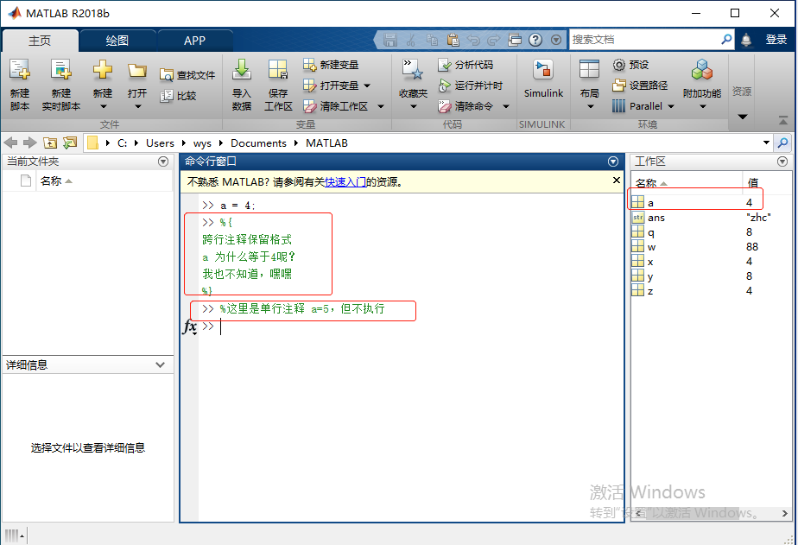Click the back navigation arrow

tap(10, 143)
